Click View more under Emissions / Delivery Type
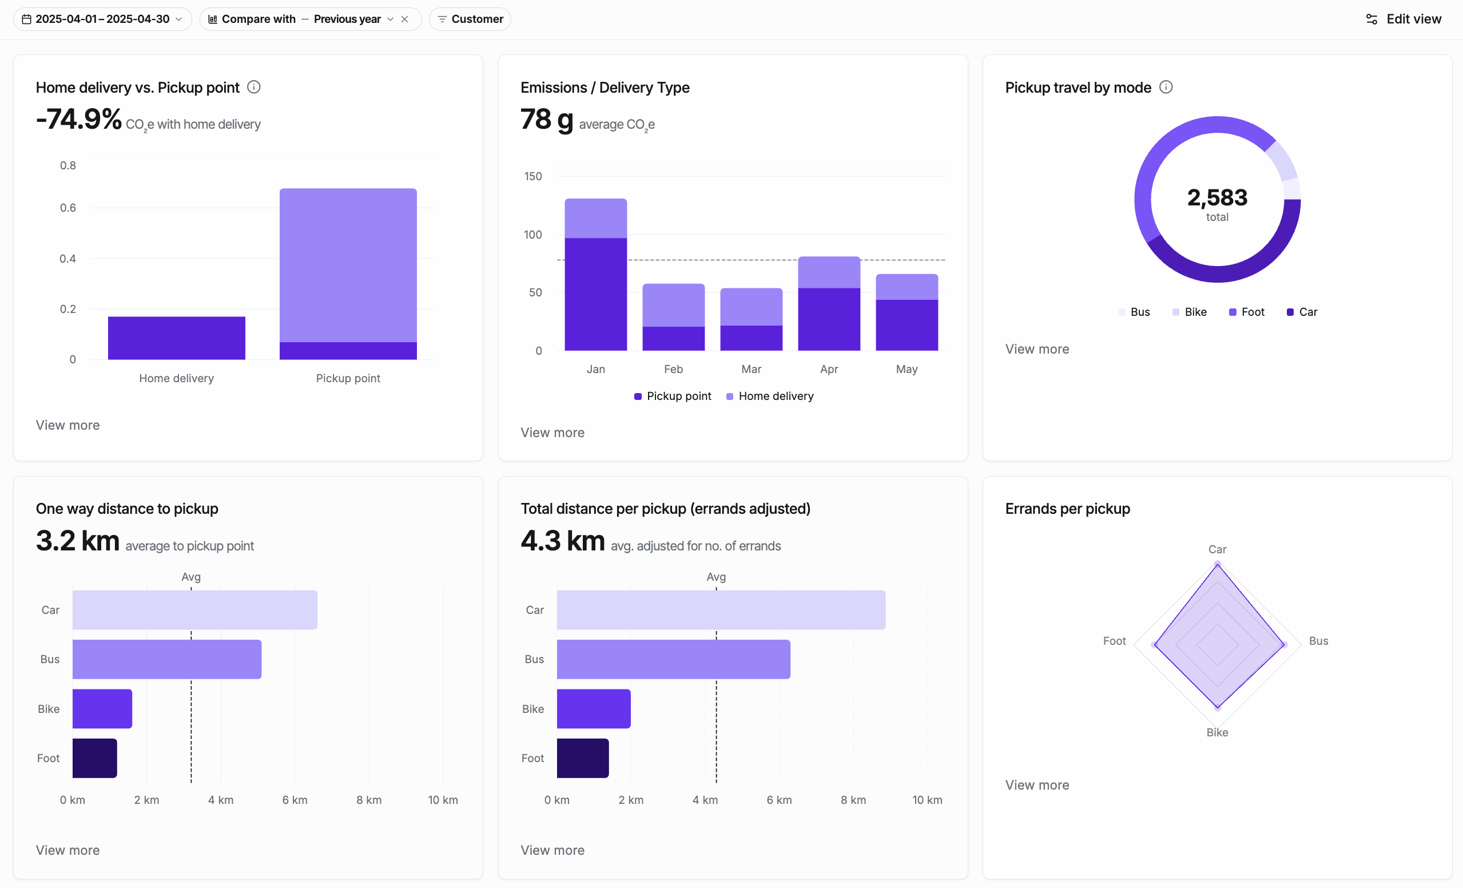Viewport: 1463px width, 888px height. pos(552,433)
